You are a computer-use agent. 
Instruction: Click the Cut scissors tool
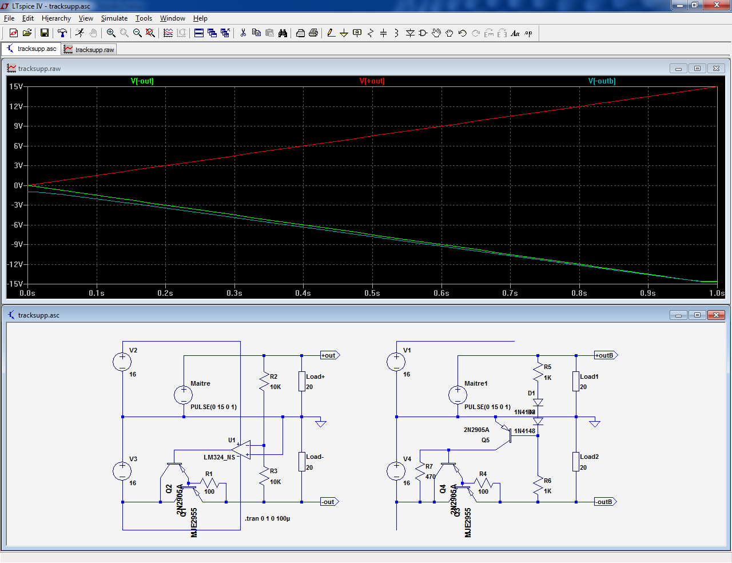tap(243, 33)
